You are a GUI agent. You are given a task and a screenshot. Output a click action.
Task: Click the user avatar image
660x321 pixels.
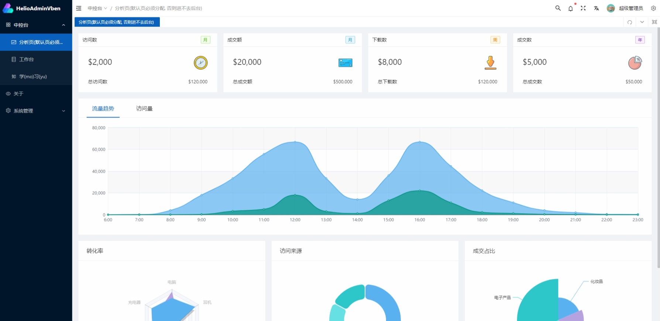611,8
